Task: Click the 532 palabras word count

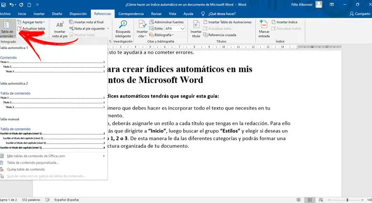Action: tap(31, 200)
